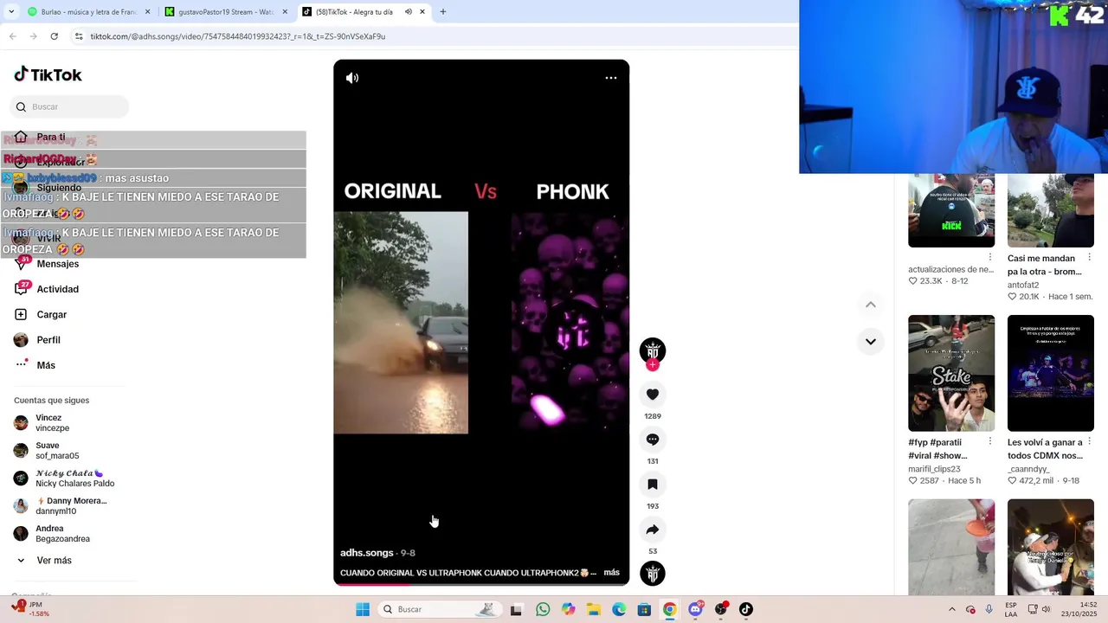Focus the TikTok Buscar search field

(70, 107)
